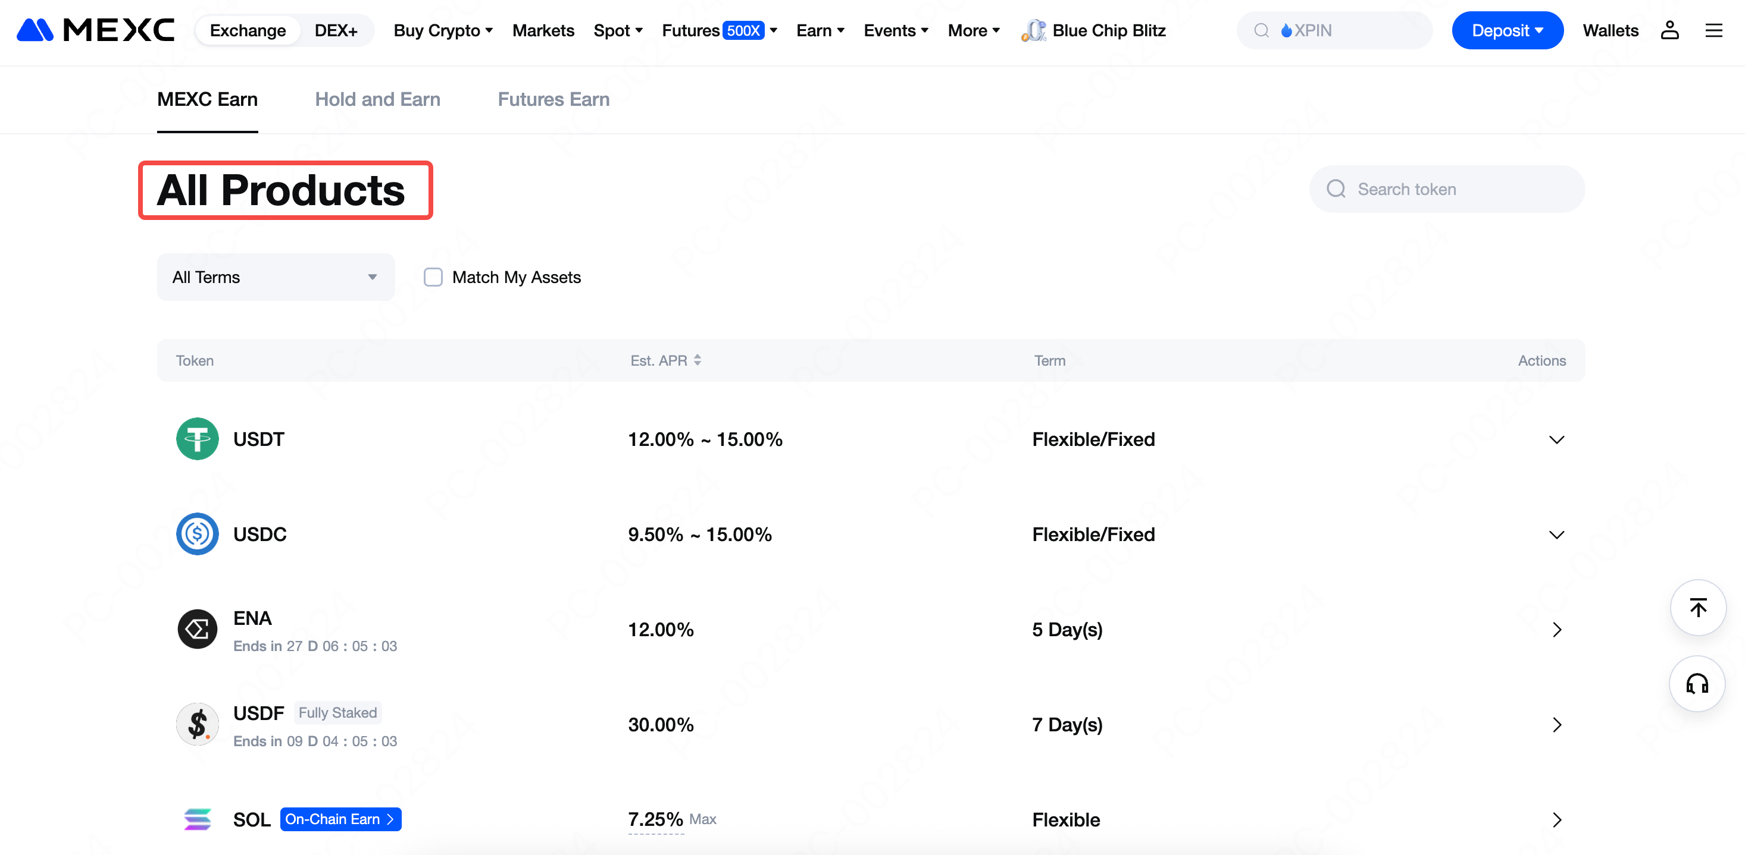Viewport: 1745px width, 855px height.
Task: Switch to the DEX+ toggle option
Action: [336, 30]
